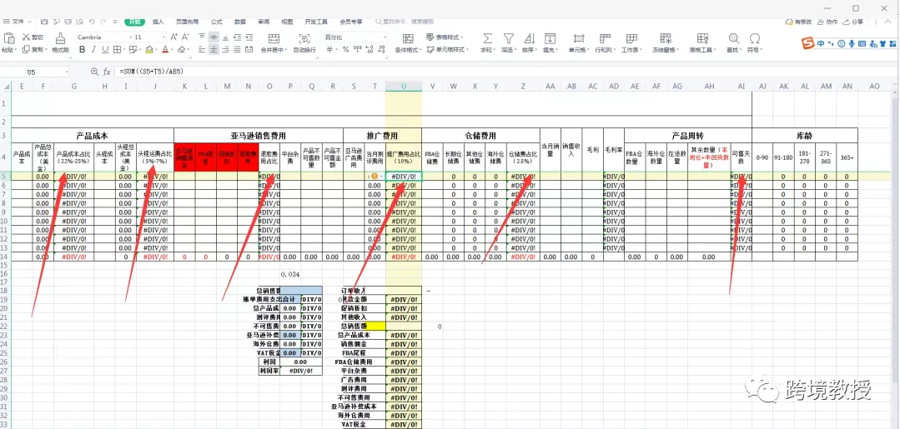Toggle Italic formatting
This screenshot has height=429, width=900.
(93, 50)
